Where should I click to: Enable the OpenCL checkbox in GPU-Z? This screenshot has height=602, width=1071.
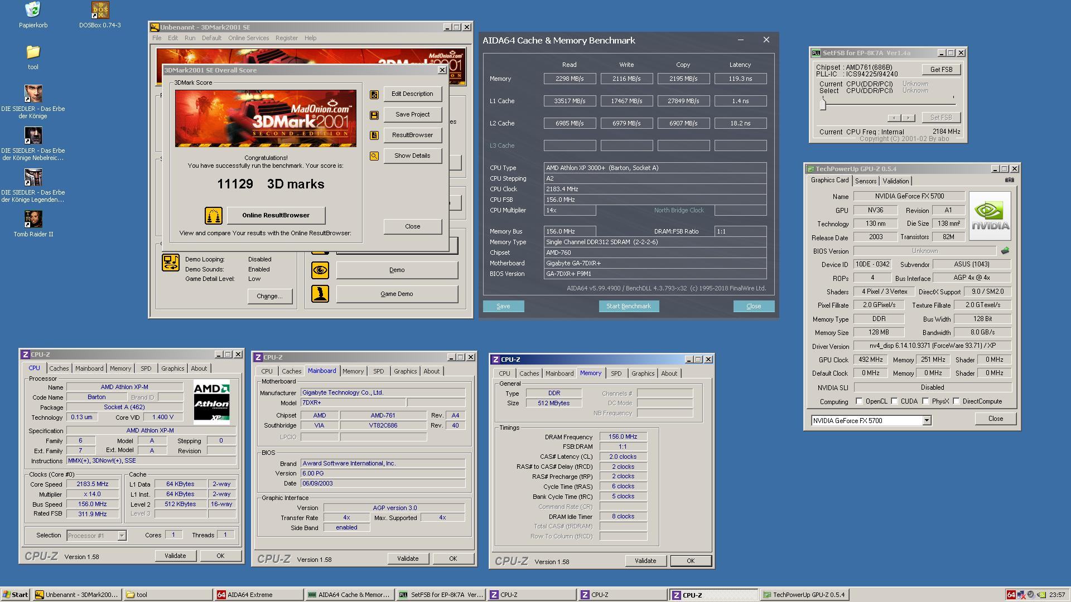point(859,401)
